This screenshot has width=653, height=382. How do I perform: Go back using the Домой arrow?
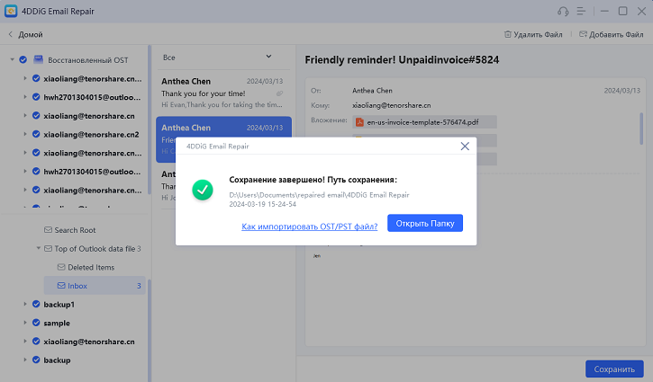[11, 34]
